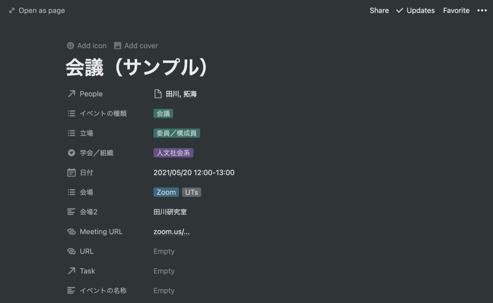Open the more options menu via ellipsis
This screenshot has width=493, height=303.
482,10
